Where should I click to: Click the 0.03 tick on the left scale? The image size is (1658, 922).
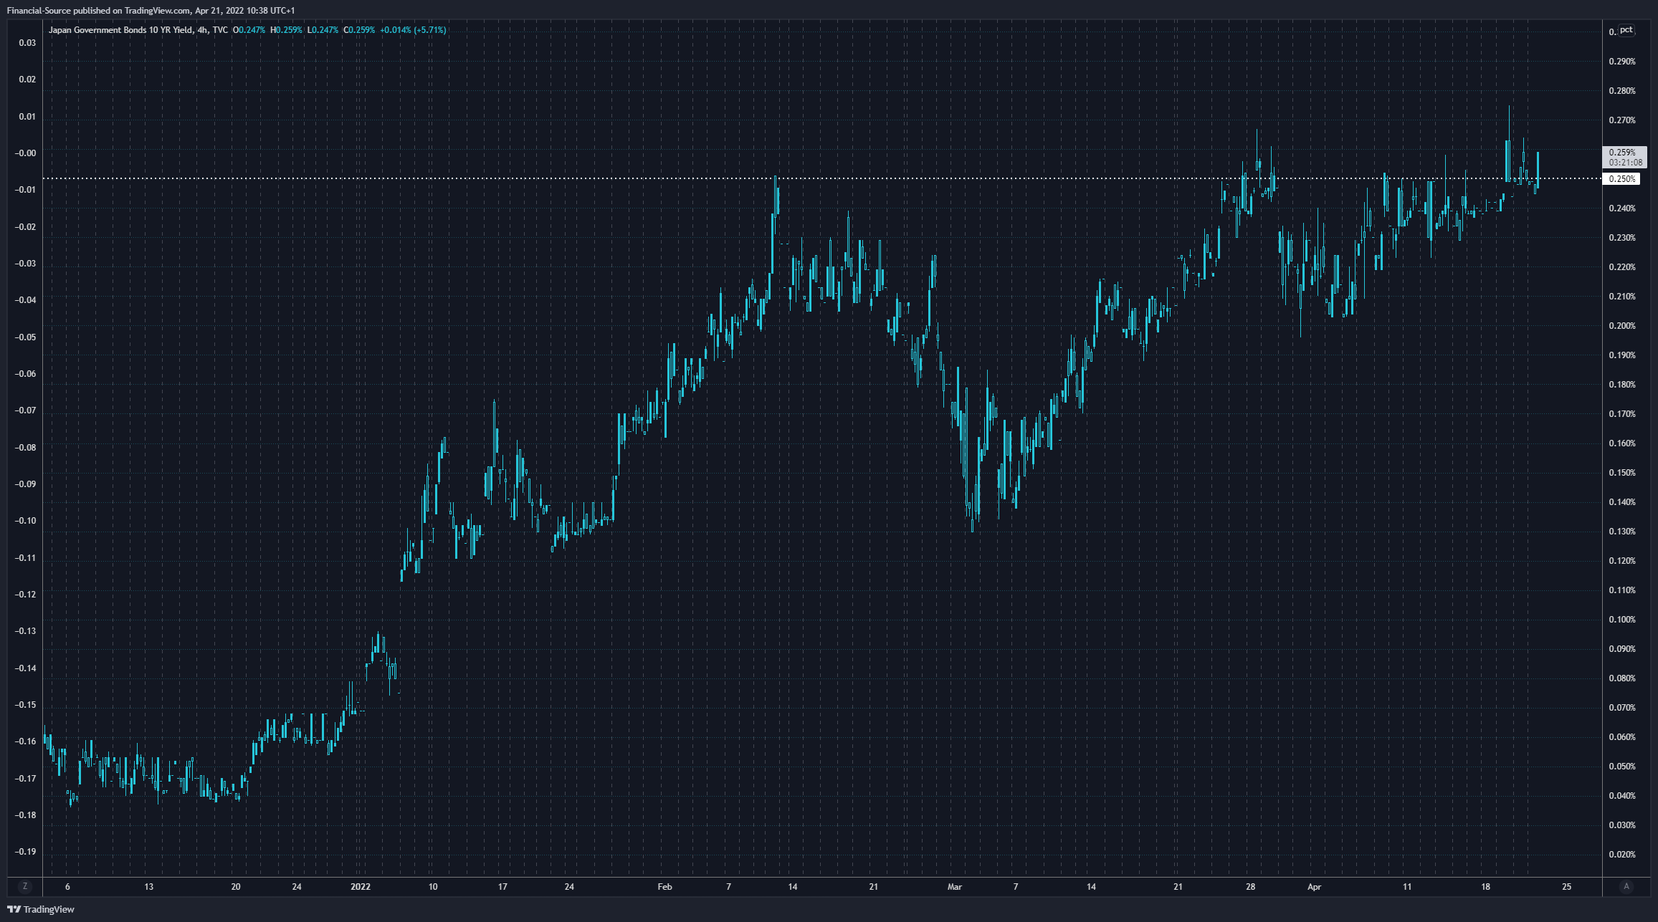27,43
